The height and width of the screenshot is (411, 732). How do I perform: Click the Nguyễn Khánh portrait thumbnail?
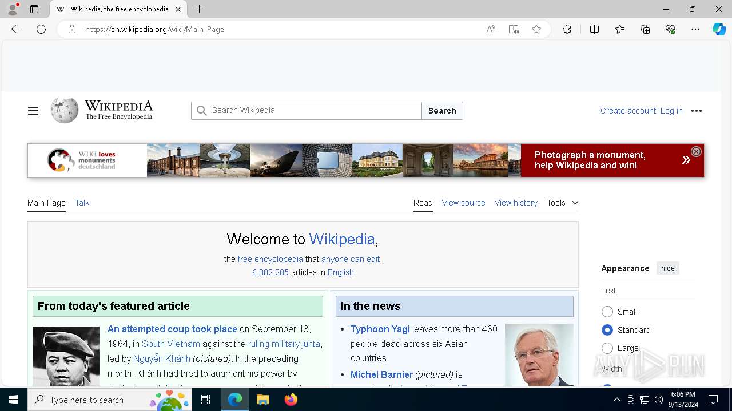66,356
